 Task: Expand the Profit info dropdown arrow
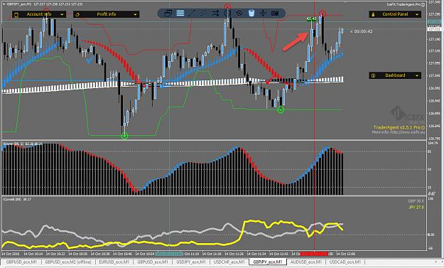[135, 14]
